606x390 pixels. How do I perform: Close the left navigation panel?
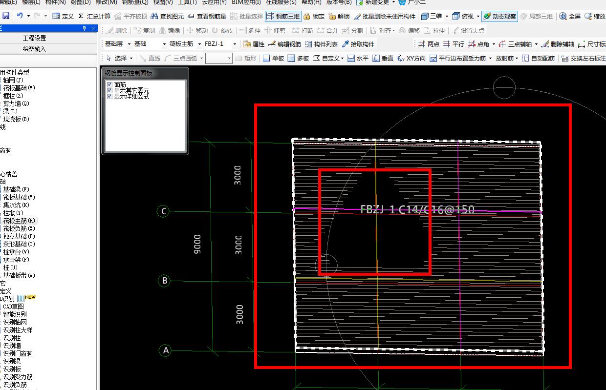[93, 29]
